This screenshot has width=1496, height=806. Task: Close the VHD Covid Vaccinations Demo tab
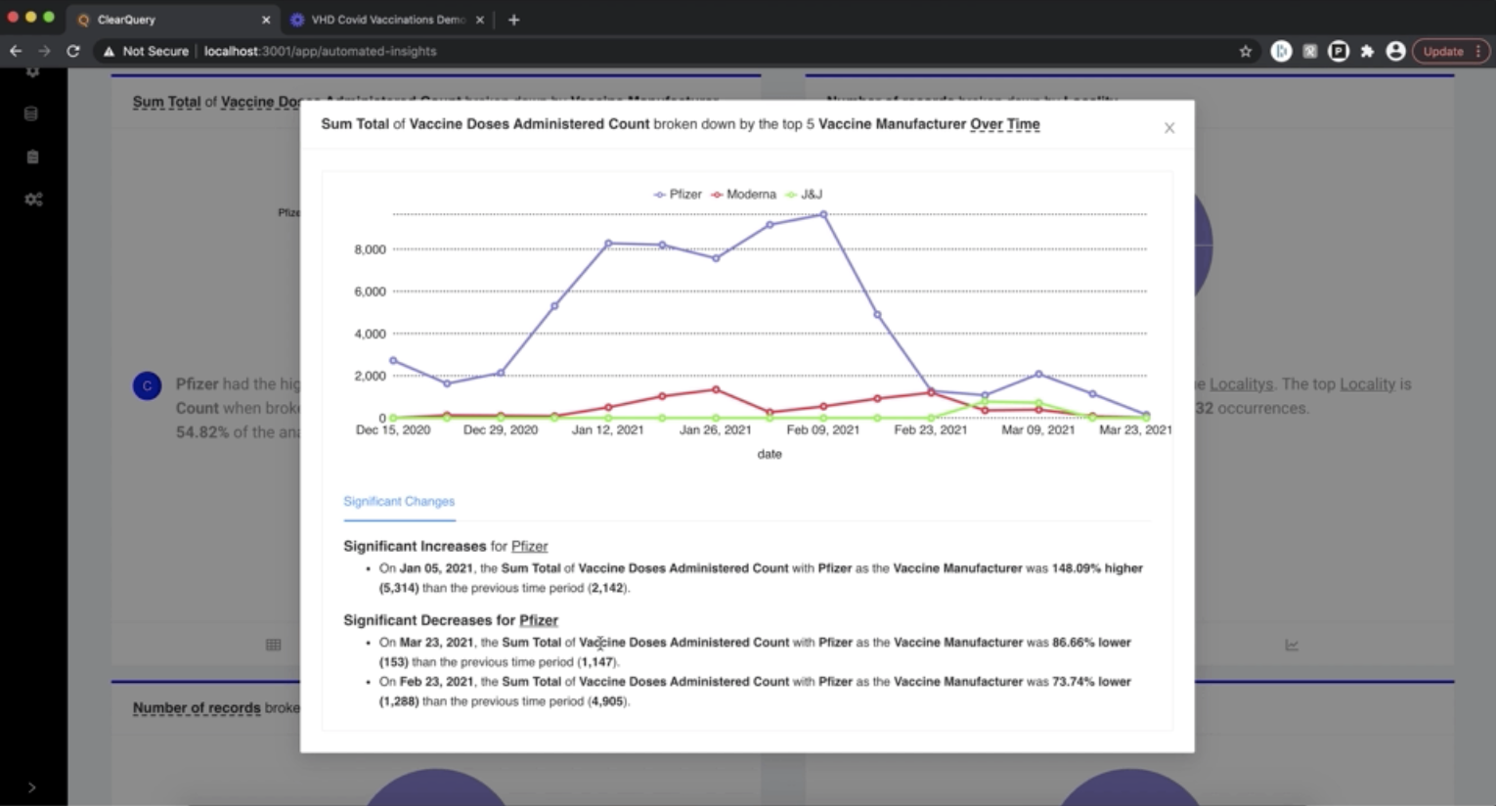click(x=480, y=20)
